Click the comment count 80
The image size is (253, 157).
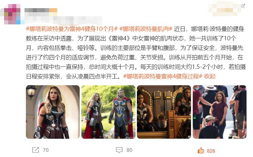(x=129, y=150)
